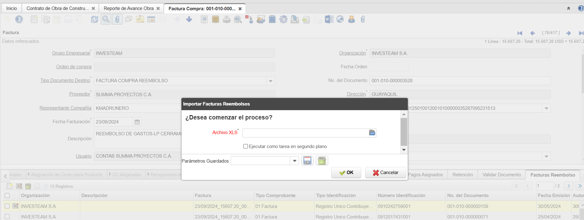Screen dimensions: 584x220
Task: Tick the first INVESTEAM S.A. row checkbox
Action: [7, 206]
